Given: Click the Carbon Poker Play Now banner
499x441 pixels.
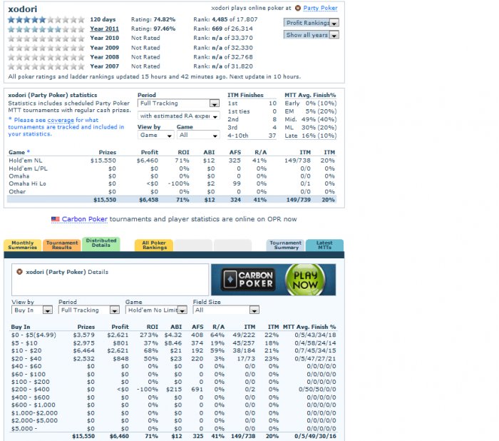Looking at the screenshot, I should tap(273, 280).
